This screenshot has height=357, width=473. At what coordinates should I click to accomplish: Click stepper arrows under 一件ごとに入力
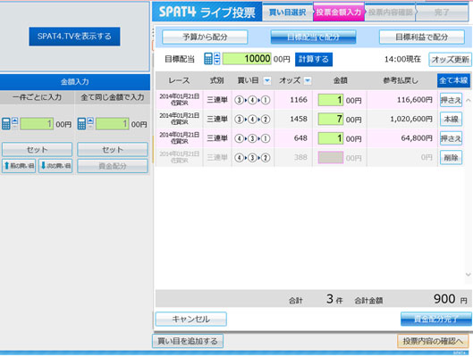tap(15, 123)
